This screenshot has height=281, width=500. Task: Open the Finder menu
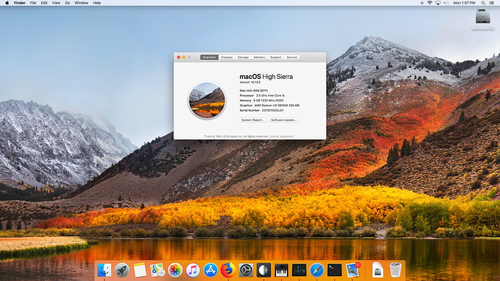coord(20,3)
